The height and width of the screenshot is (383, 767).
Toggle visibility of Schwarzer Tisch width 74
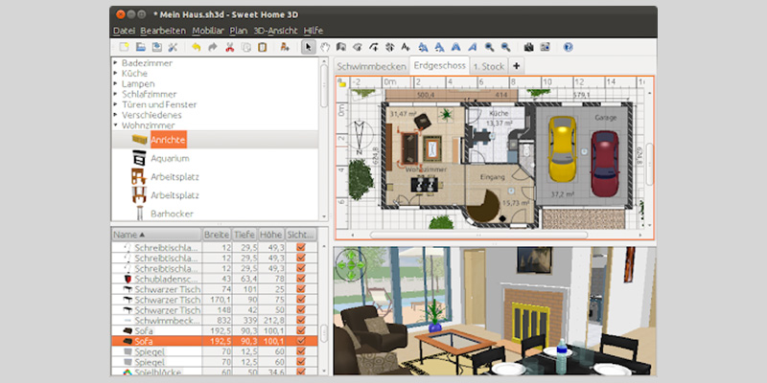[301, 289]
